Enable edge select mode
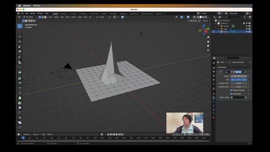 pyautogui.click(x=43, y=17)
